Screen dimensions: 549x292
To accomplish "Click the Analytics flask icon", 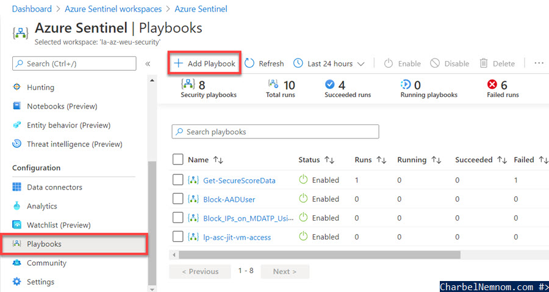I will point(17,206).
